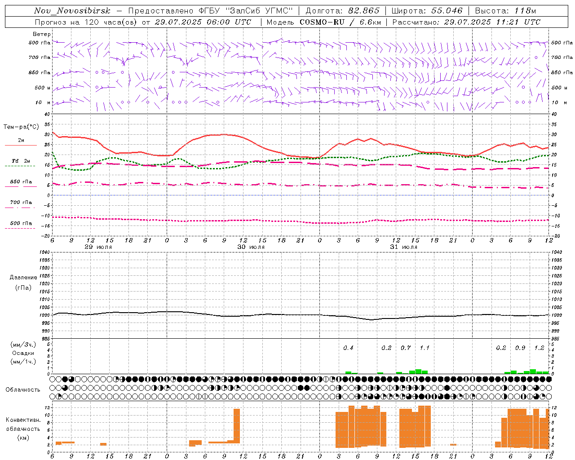Click the '29 июля' date label
This screenshot has width=575, height=460.
pyautogui.click(x=98, y=247)
